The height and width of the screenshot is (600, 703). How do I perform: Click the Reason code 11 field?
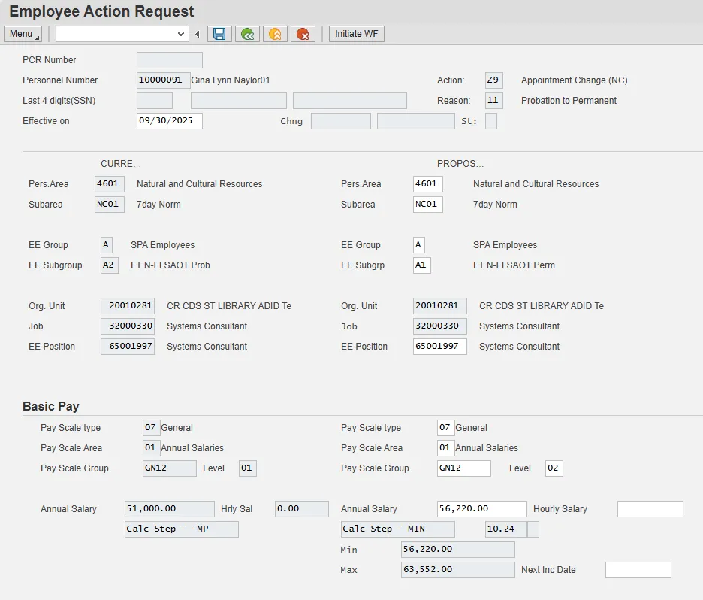coord(493,101)
